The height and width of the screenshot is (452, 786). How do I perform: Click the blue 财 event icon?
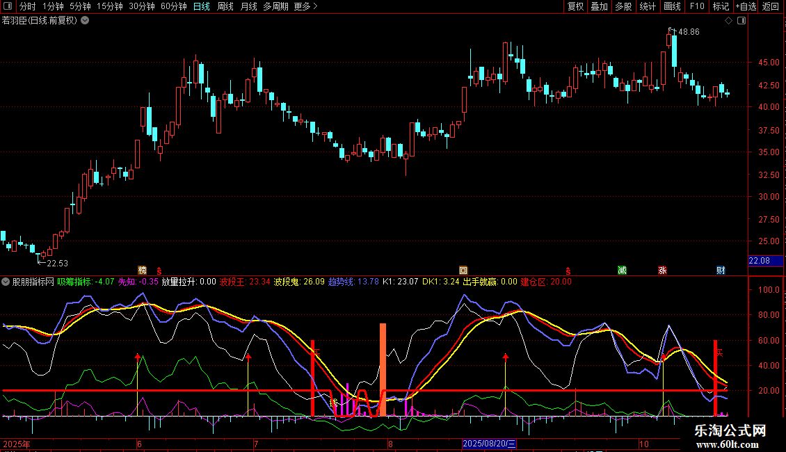pos(721,271)
